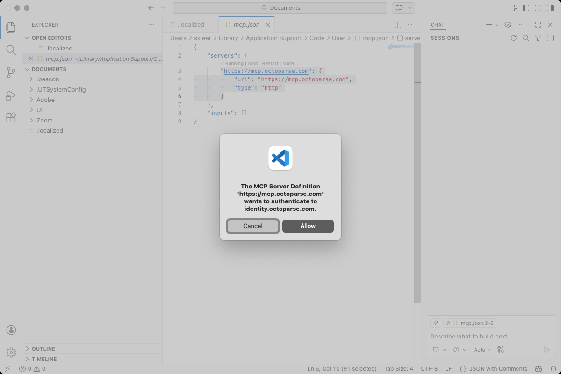The image size is (561, 374).
Task: Open session target monitor dropdown
Action: coord(439,350)
